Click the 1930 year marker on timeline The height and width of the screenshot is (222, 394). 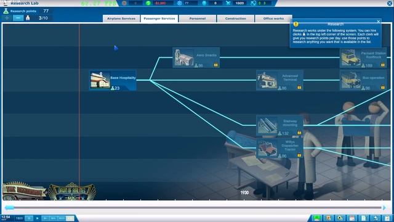[x=244, y=192]
